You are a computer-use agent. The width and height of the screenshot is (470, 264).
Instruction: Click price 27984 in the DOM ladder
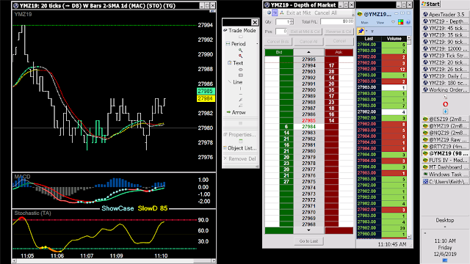click(x=308, y=127)
